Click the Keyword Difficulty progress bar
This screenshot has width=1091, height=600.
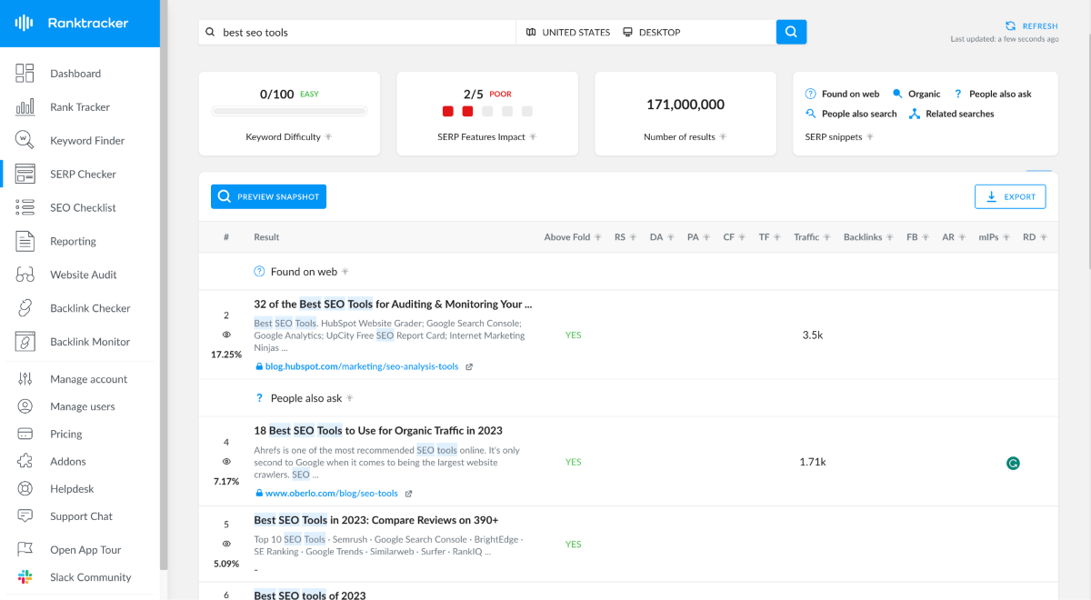[x=289, y=112]
